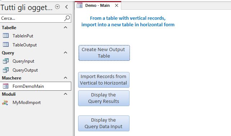The width and height of the screenshot is (231, 136).
Task: Focus the Cerca search field
Action: [x=32, y=18]
